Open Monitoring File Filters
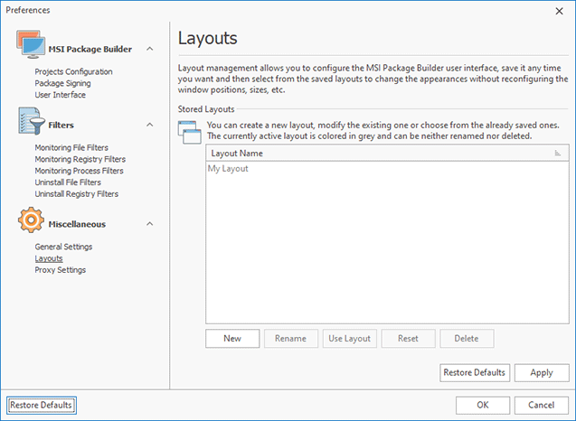The height and width of the screenshot is (421, 576). (x=71, y=147)
